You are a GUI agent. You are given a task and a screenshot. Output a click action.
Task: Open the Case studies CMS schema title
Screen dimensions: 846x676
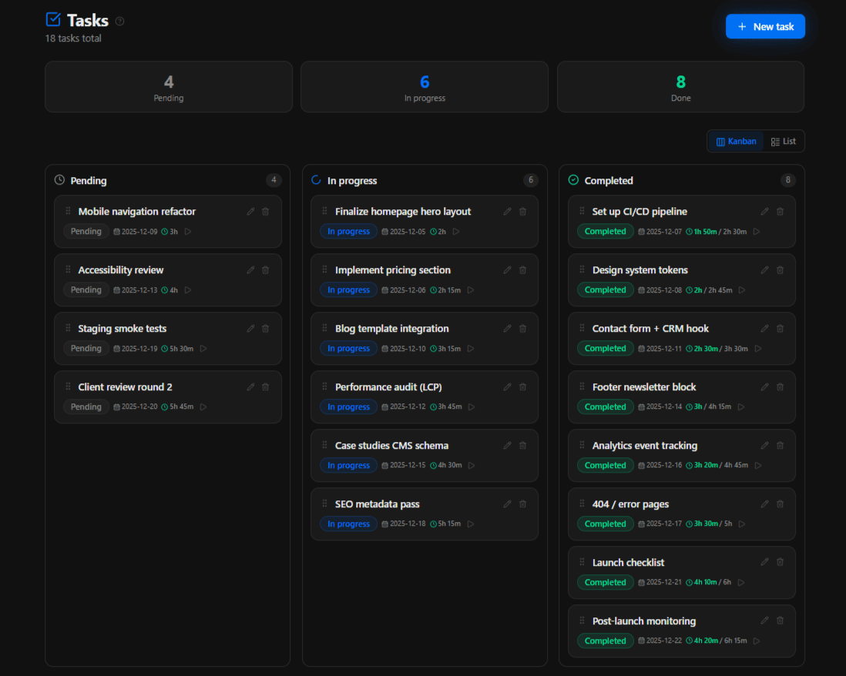(391, 446)
